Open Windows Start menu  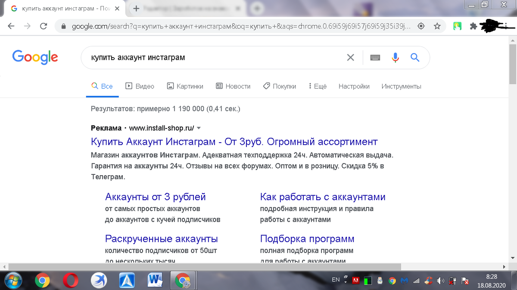point(12,281)
